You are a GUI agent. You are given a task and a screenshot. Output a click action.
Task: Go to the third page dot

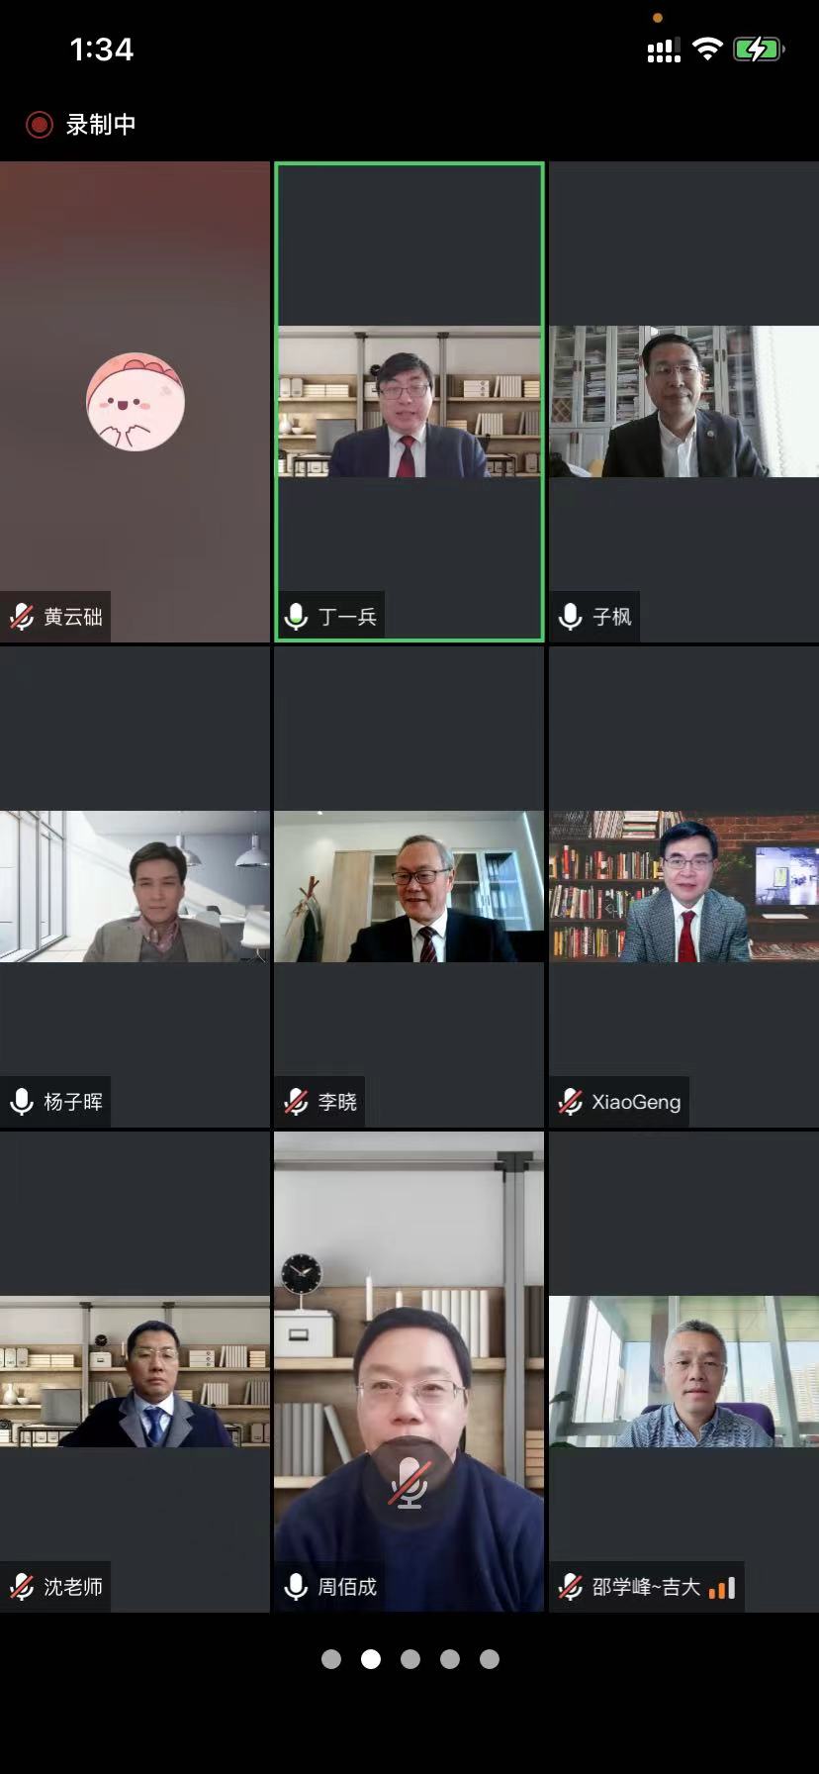(410, 1659)
